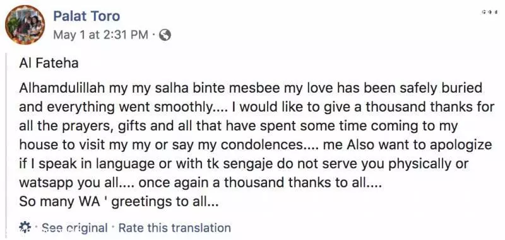
Task: Open Palat Toro's profile picture
Action: [x=25, y=25]
